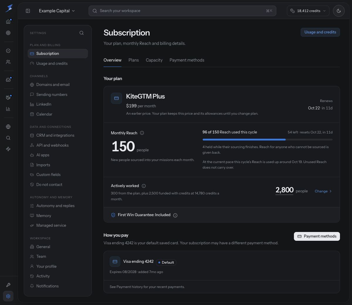
Task: Click 'See Payment history' footer text
Action: [x=147, y=287]
